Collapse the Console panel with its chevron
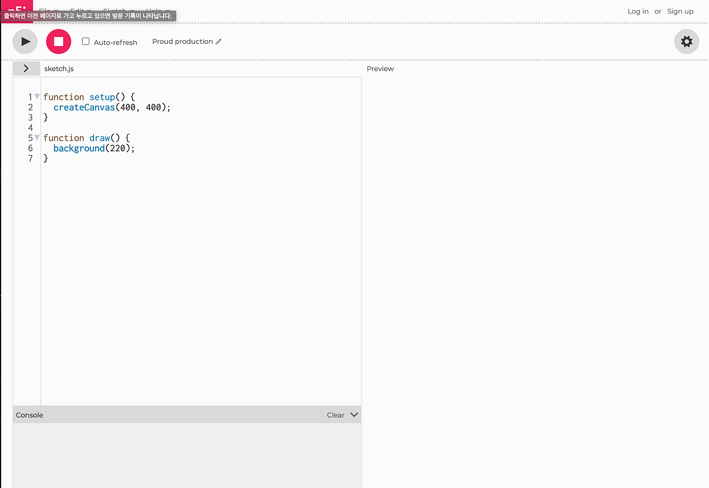Image resolution: width=709 pixels, height=488 pixels. pos(354,415)
